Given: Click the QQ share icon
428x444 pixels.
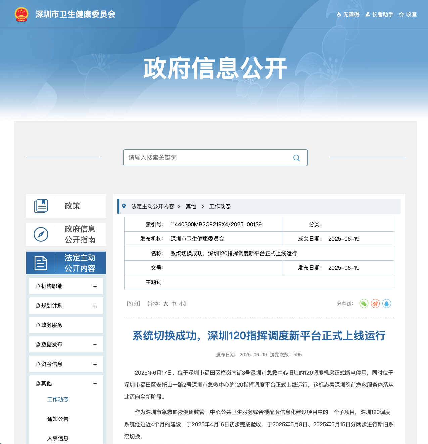Looking at the screenshot, I should click(x=386, y=304).
